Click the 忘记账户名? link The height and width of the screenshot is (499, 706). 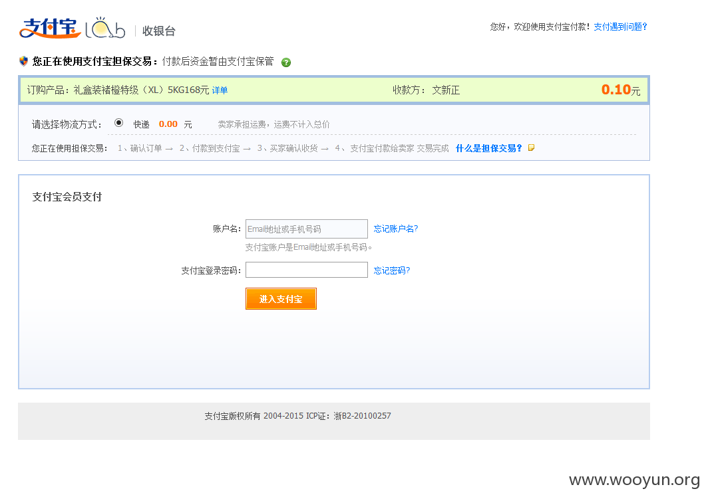(396, 229)
